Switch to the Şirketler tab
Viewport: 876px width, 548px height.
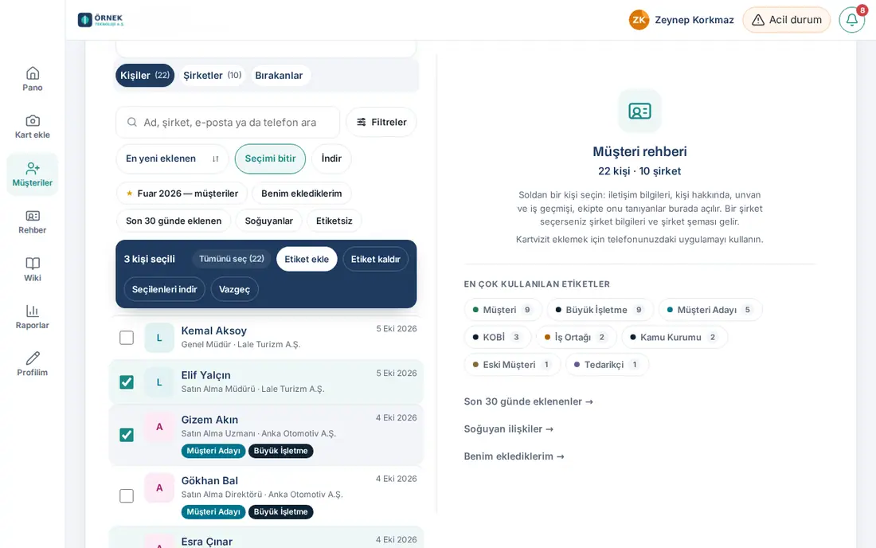213,76
